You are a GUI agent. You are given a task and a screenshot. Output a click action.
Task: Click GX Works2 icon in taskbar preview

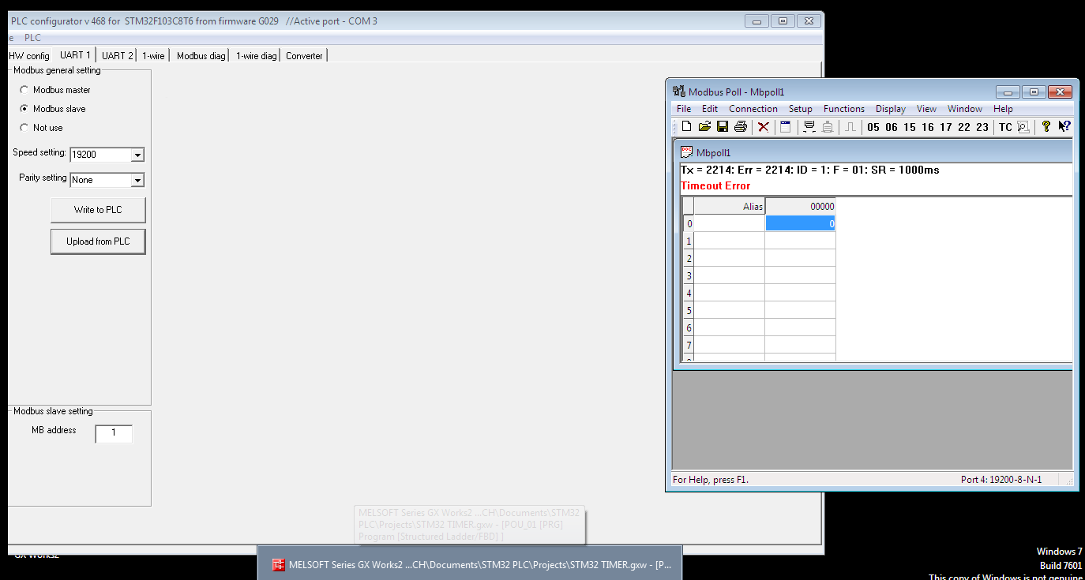(x=278, y=564)
